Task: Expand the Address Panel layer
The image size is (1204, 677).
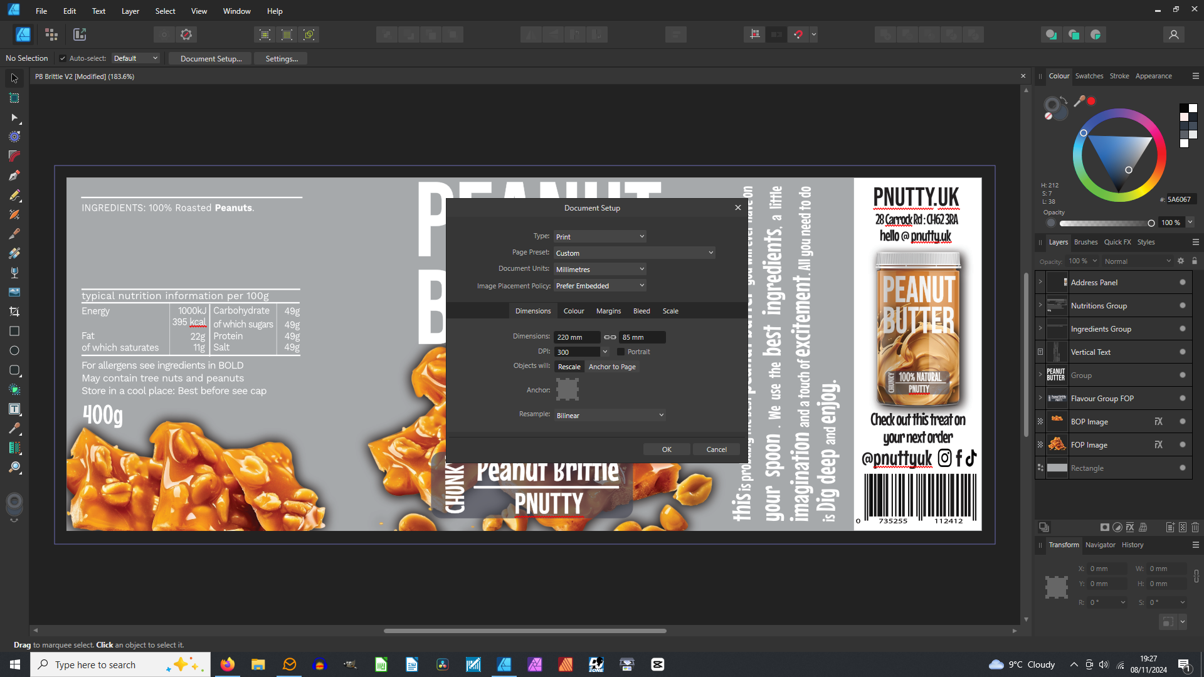Action: [x=1040, y=282]
